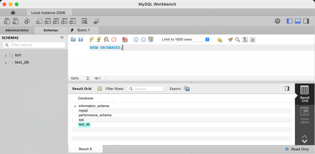Viewport: 315px width, 154px height.
Task: Select the information_schema row
Action: coord(94,106)
